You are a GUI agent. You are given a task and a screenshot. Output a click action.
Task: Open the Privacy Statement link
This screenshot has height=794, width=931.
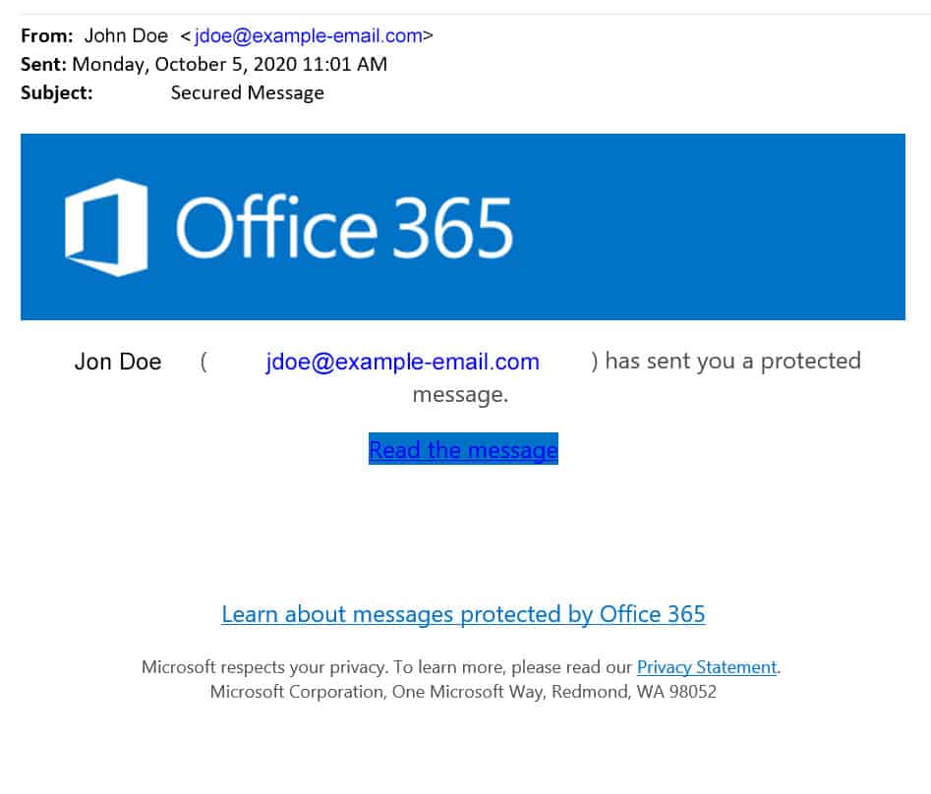(x=707, y=667)
